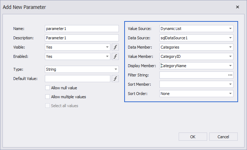Viewport: 247px width, 150px height.
Task: Expand the Visible dropdown arrow
Action: click(x=107, y=47)
